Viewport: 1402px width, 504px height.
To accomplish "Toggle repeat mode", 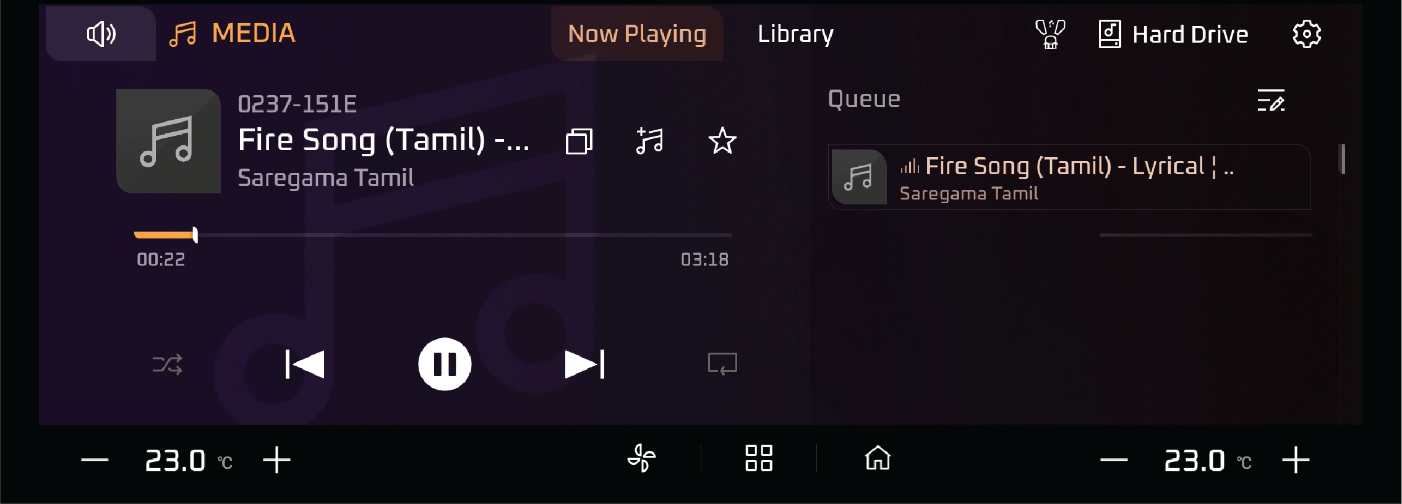I will (x=722, y=364).
